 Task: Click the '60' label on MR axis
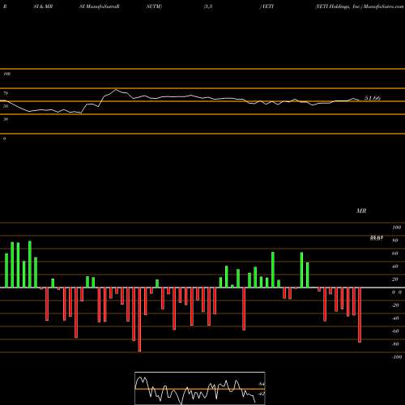[x=395, y=254]
